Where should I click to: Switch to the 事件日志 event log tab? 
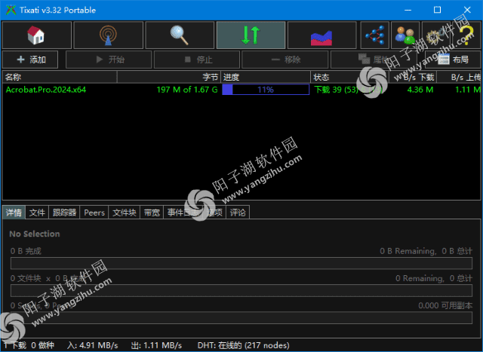[x=183, y=213]
